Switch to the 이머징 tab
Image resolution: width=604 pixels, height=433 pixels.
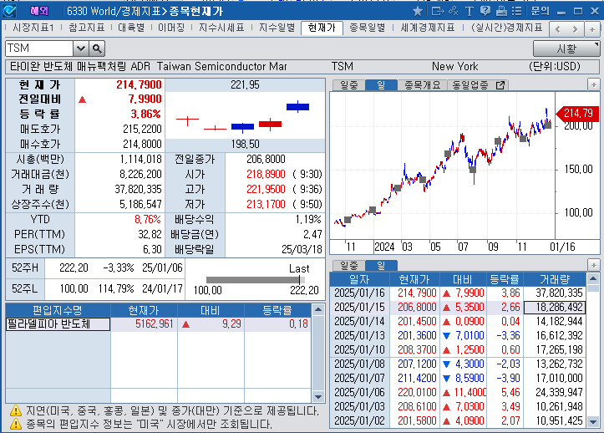tap(171, 28)
